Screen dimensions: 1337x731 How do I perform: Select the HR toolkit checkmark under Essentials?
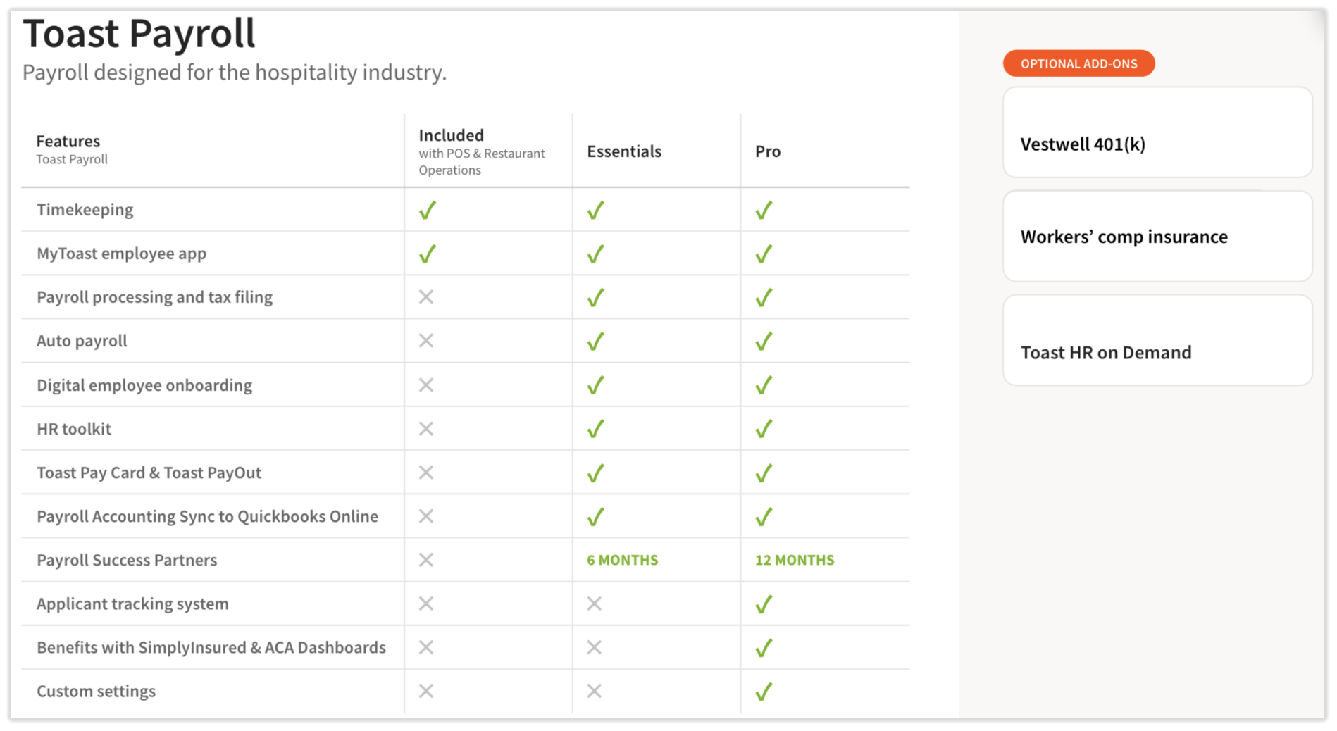click(596, 429)
